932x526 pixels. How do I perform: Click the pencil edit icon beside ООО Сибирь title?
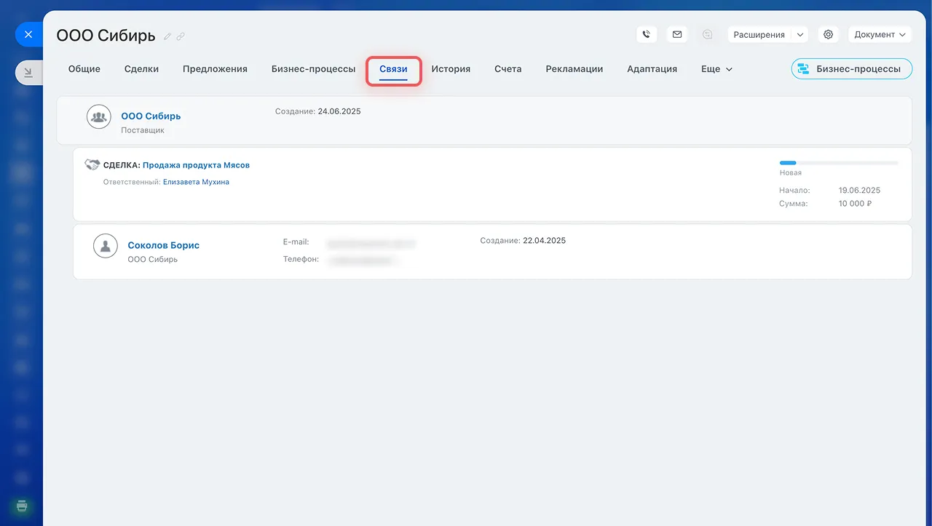(167, 36)
